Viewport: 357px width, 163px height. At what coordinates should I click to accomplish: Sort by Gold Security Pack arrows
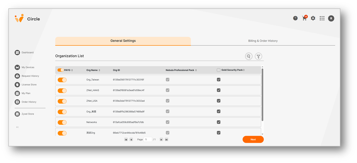click(244, 70)
